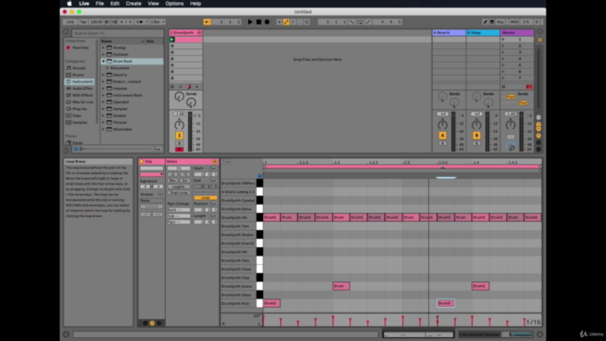Image resolution: width=606 pixels, height=341 pixels.
Task: Toggle the metronome button
Action: (139, 22)
